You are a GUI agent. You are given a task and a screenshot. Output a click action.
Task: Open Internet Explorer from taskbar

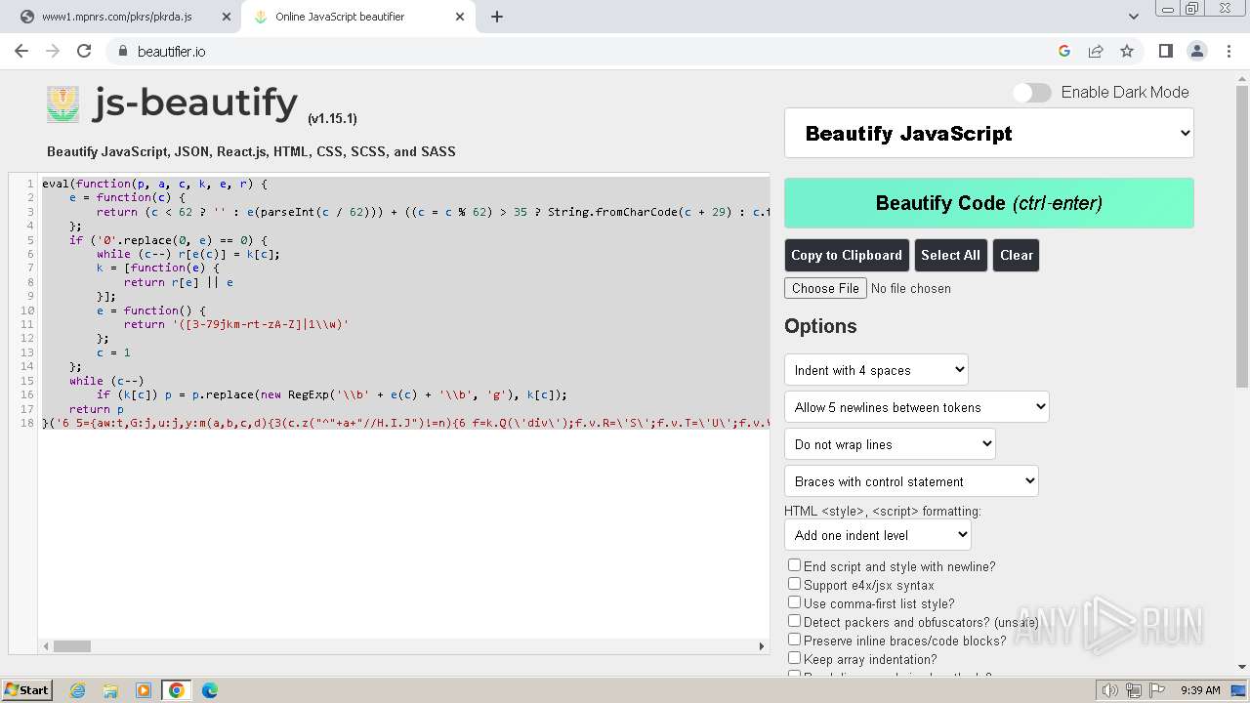77,690
